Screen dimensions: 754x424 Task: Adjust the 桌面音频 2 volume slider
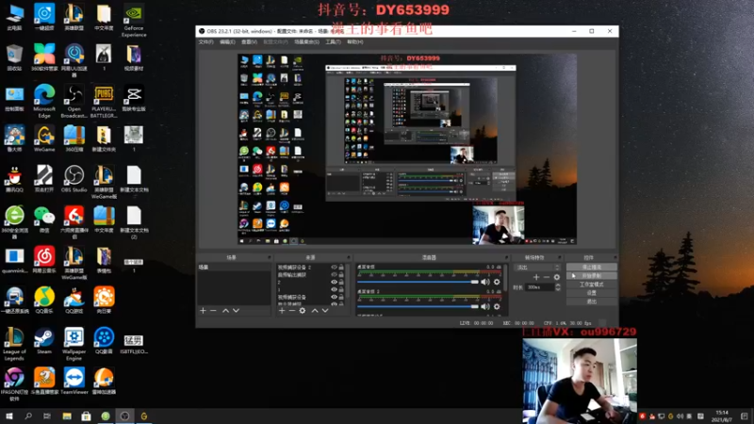pos(418,306)
